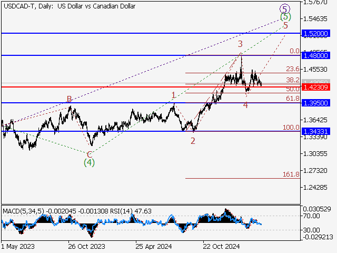Screen dimensions: 337x253
Task: Click the 1.34331 price level tag
Action: click(x=316, y=131)
